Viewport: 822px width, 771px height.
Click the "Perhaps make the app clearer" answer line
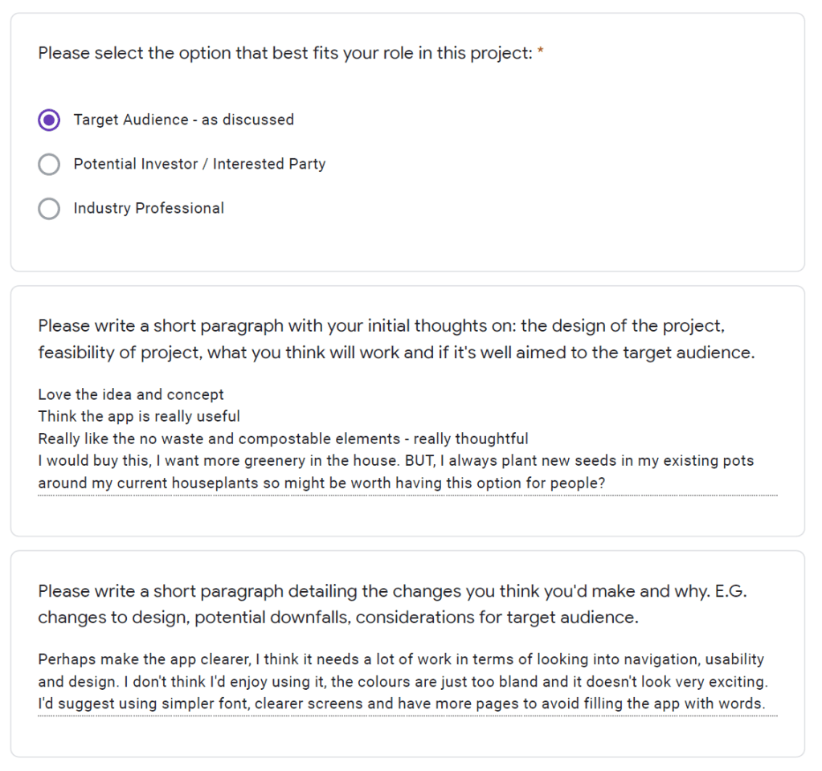pyautogui.click(x=400, y=660)
